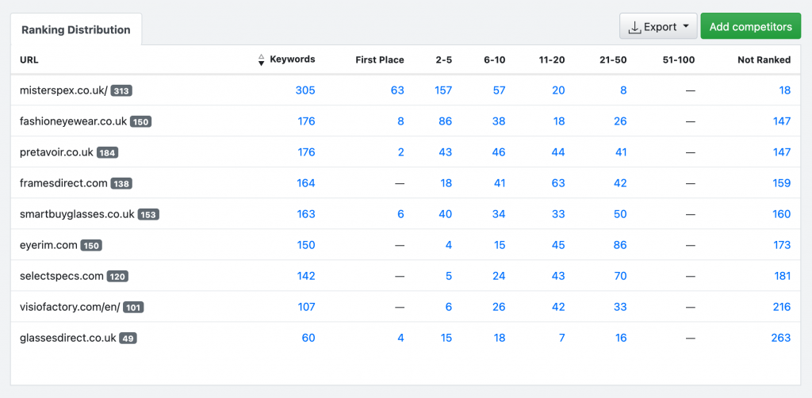This screenshot has height=398, width=812.
Task: Click the URL column header
Action: tap(29, 60)
